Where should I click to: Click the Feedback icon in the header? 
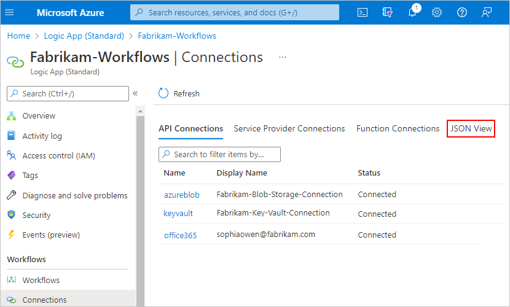pyautogui.click(x=487, y=12)
